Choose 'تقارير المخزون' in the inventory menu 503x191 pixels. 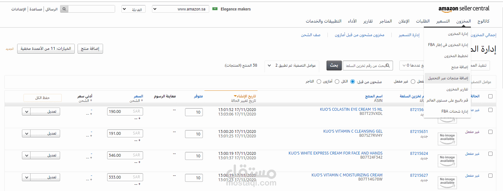(x=457, y=89)
